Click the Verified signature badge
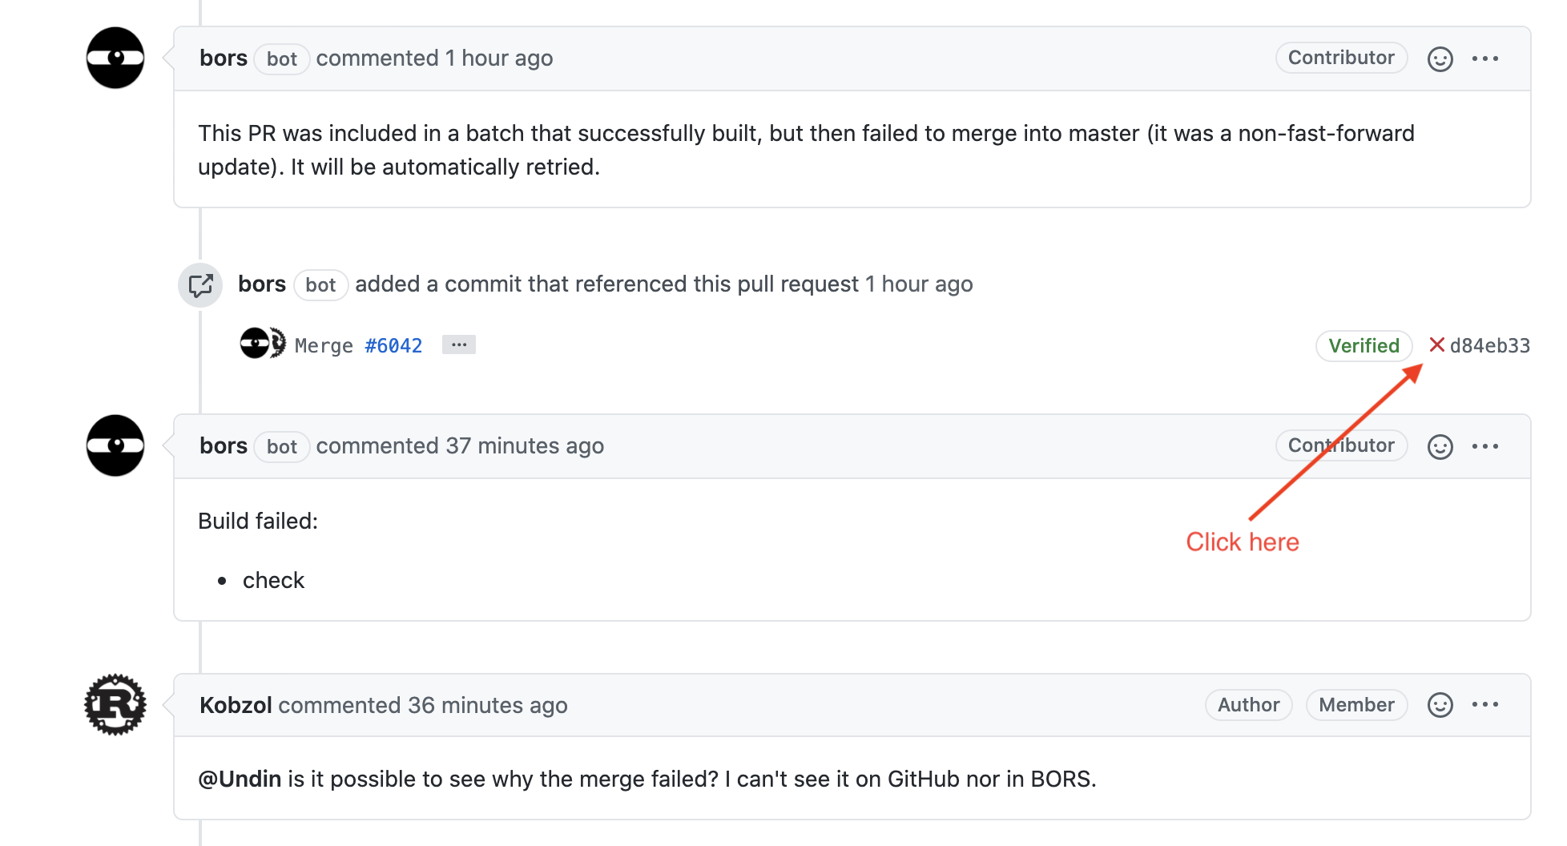This screenshot has width=1567, height=846. pyautogui.click(x=1364, y=346)
